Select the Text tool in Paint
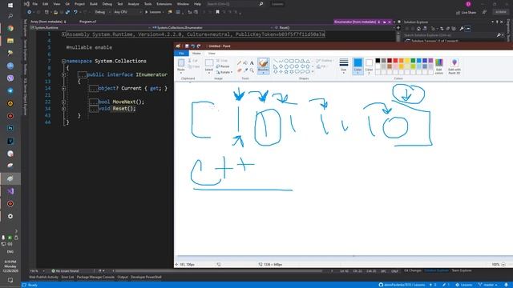This screenshot has width=513, height=288. coord(252,63)
